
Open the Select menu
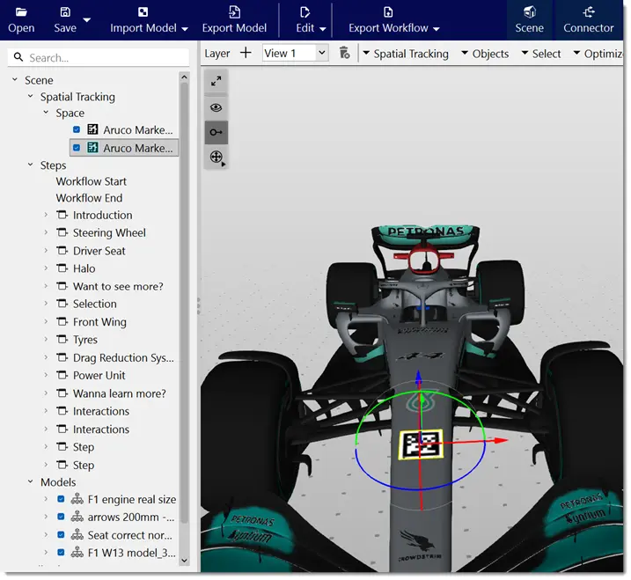click(x=541, y=54)
